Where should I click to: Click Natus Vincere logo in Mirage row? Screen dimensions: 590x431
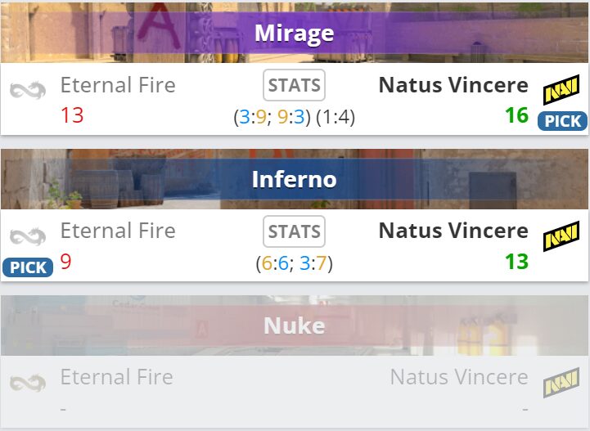[x=561, y=88]
